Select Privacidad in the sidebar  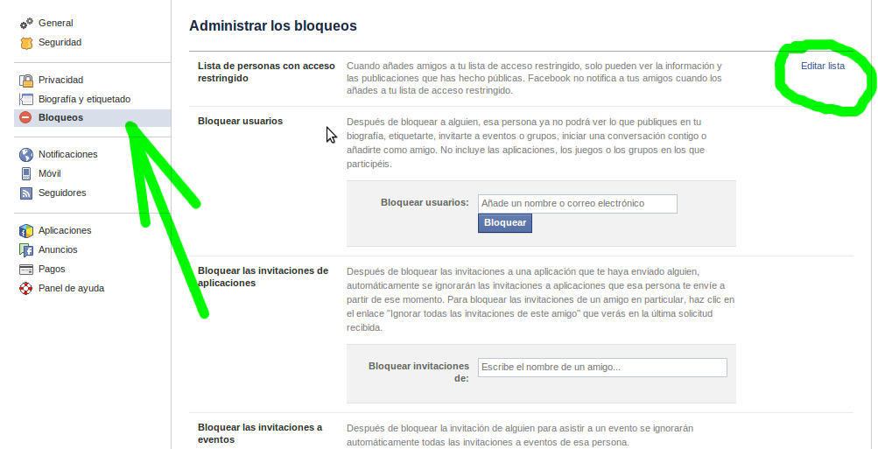[60, 81]
